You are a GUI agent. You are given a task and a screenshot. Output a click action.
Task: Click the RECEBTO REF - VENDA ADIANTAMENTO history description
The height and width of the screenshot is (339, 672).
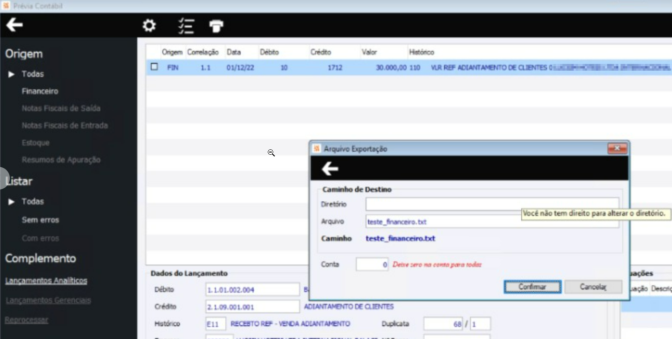[290, 324]
